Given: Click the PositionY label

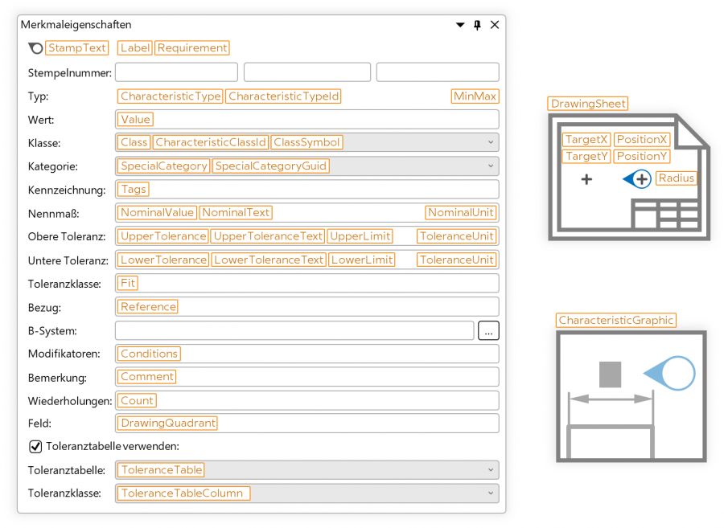Looking at the screenshot, I should click(642, 157).
